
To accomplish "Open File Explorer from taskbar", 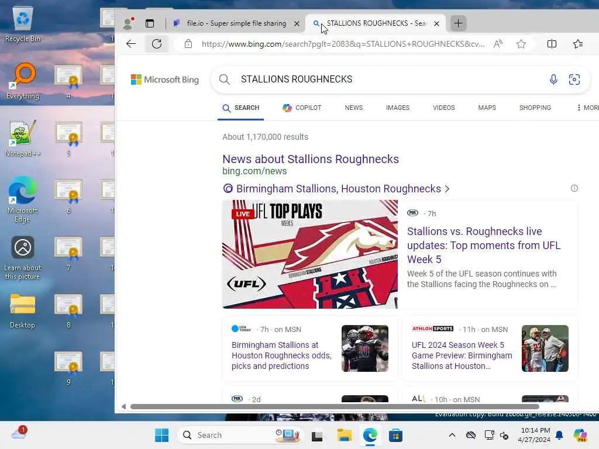I will 344,435.
